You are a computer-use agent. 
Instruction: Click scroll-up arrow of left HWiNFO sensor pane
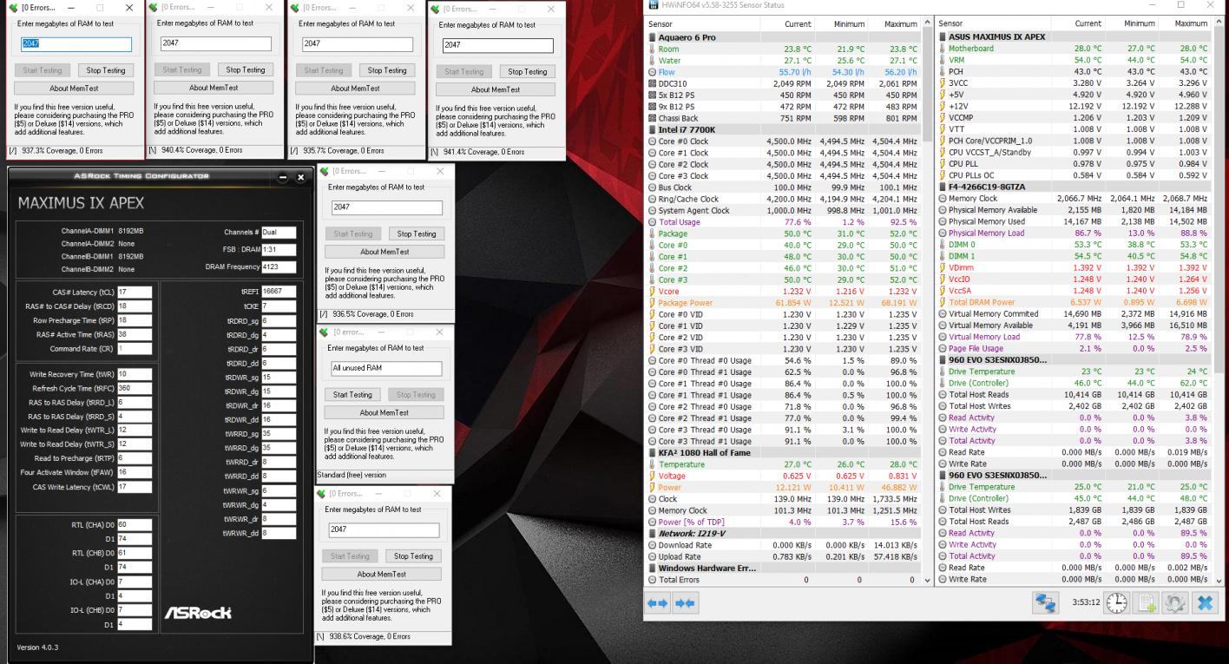pyautogui.click(x=928, y=23)
